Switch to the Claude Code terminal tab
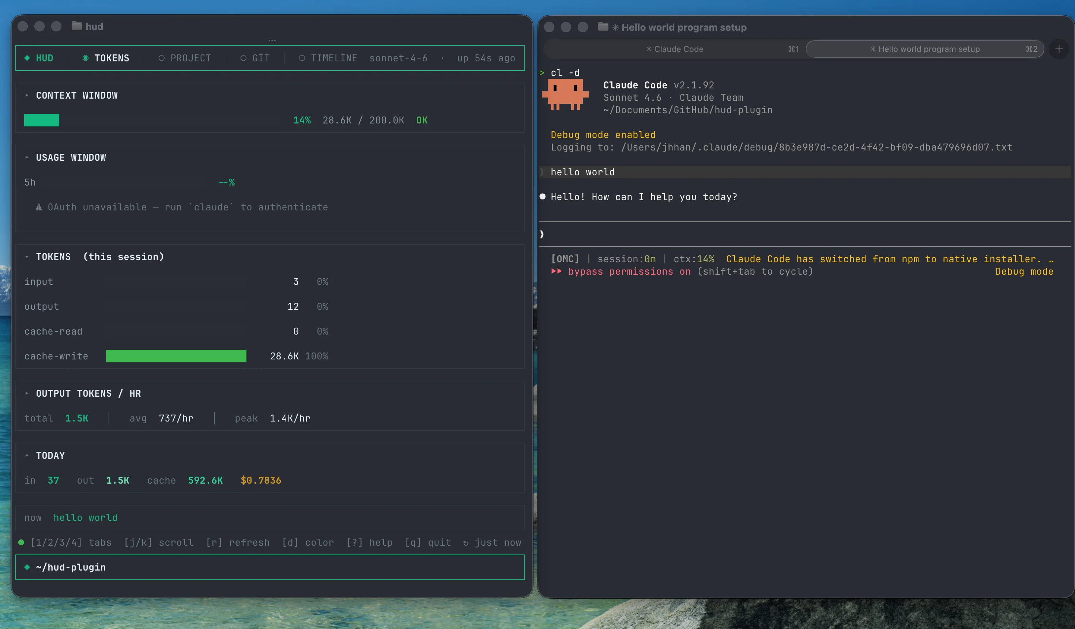This screenshot has width=1075, height=629. coord(674,49)
